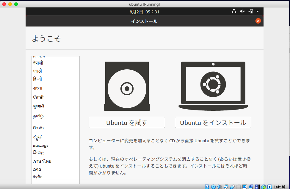The image size is (290, 189).
Task: Click the Ubuntu を試す button
Action: [127, 122]
